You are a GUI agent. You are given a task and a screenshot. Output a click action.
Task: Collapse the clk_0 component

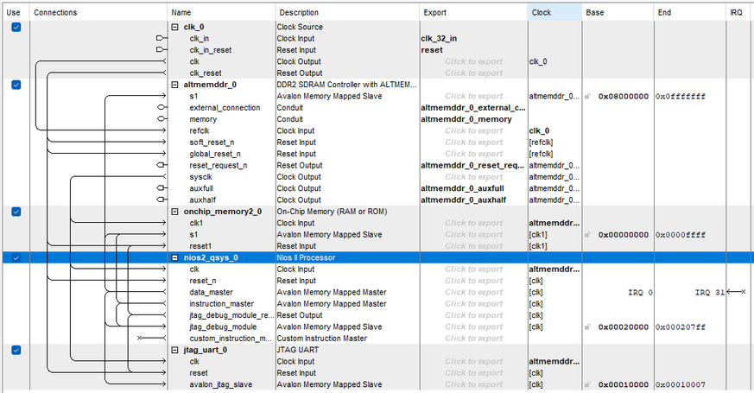pos(175,28)
